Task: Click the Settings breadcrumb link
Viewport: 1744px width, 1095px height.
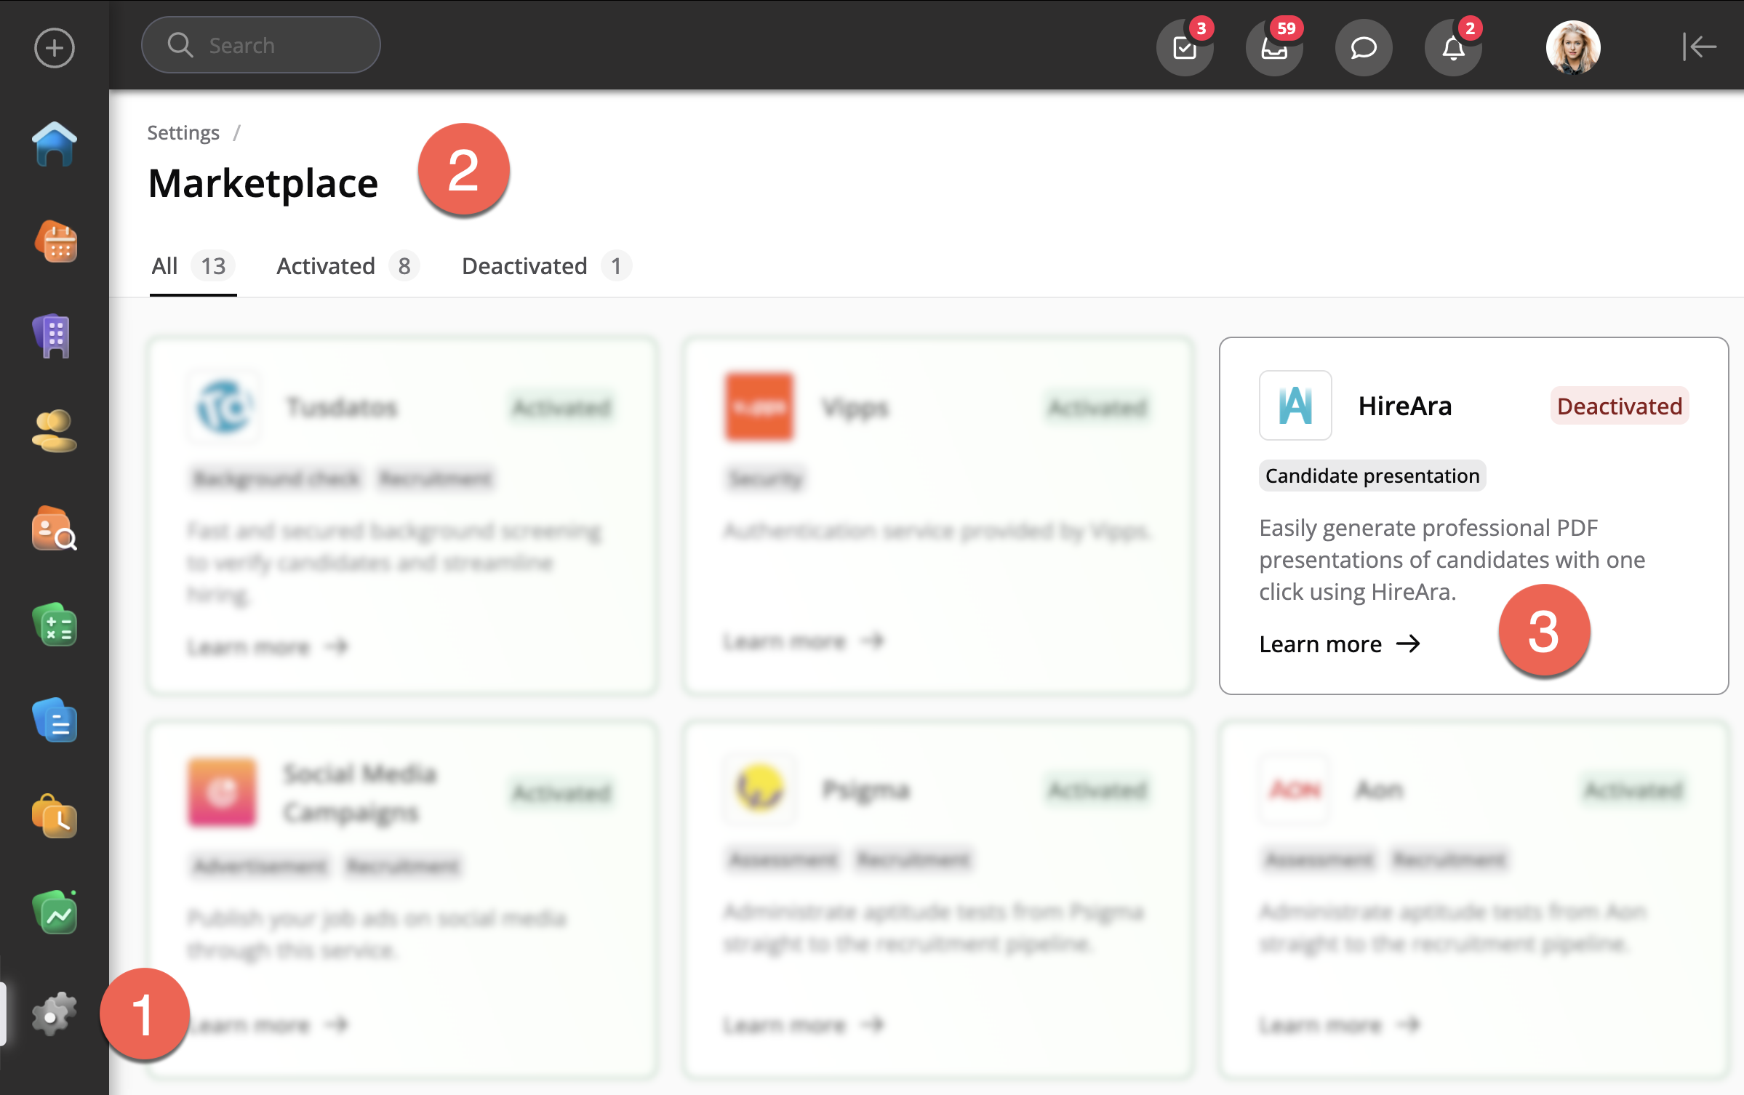Action: (x=183, y=133)
